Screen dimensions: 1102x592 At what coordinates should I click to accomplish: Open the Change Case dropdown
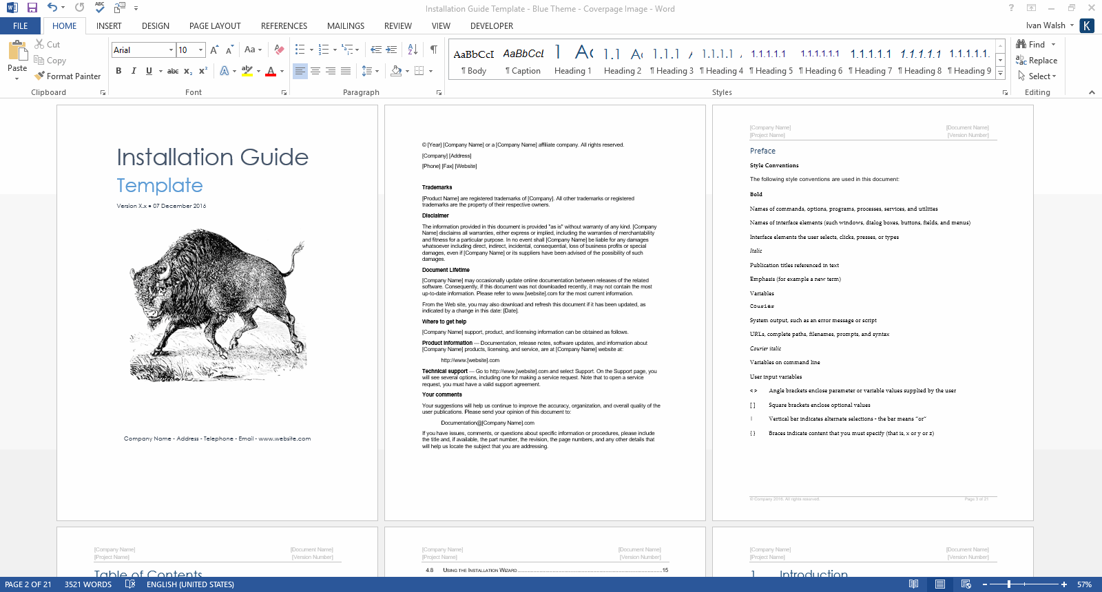(x=253, y=50)
